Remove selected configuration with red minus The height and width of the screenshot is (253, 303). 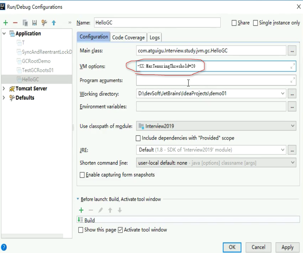[x=15, y=23]
